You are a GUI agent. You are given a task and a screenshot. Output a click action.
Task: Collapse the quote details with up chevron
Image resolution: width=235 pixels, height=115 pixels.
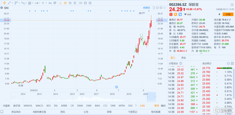pyautogui.click(x=201, y=53)
